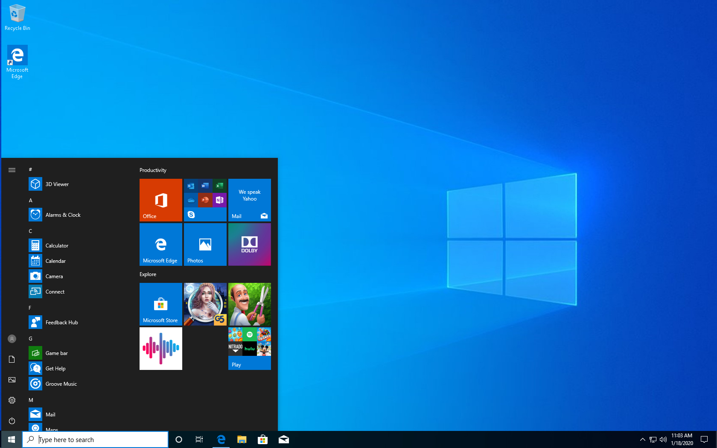The width and height of the screenshot is (717, 448).
Task: Open the user account icon
Action: pyautogui.click(x=12, y=339)
